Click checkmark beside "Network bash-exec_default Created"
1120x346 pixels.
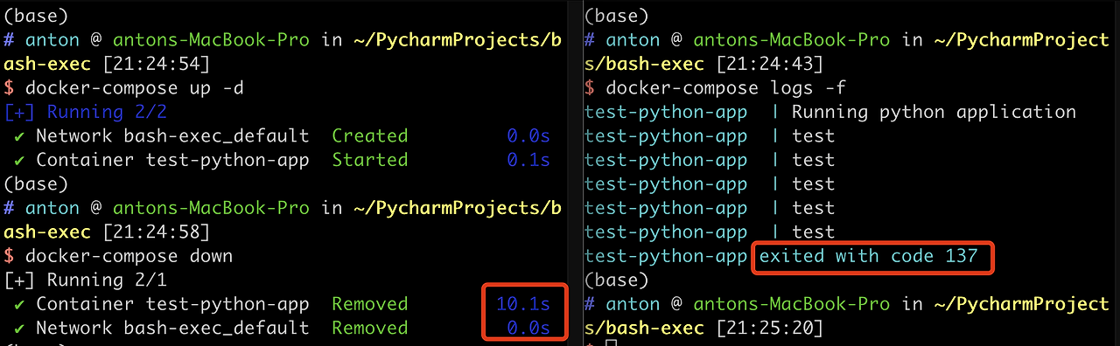20,136
